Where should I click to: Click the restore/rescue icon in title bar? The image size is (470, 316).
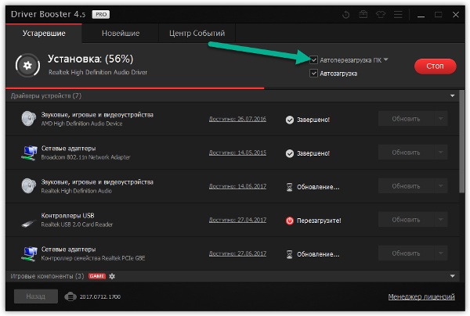click(x=346, y=14)
